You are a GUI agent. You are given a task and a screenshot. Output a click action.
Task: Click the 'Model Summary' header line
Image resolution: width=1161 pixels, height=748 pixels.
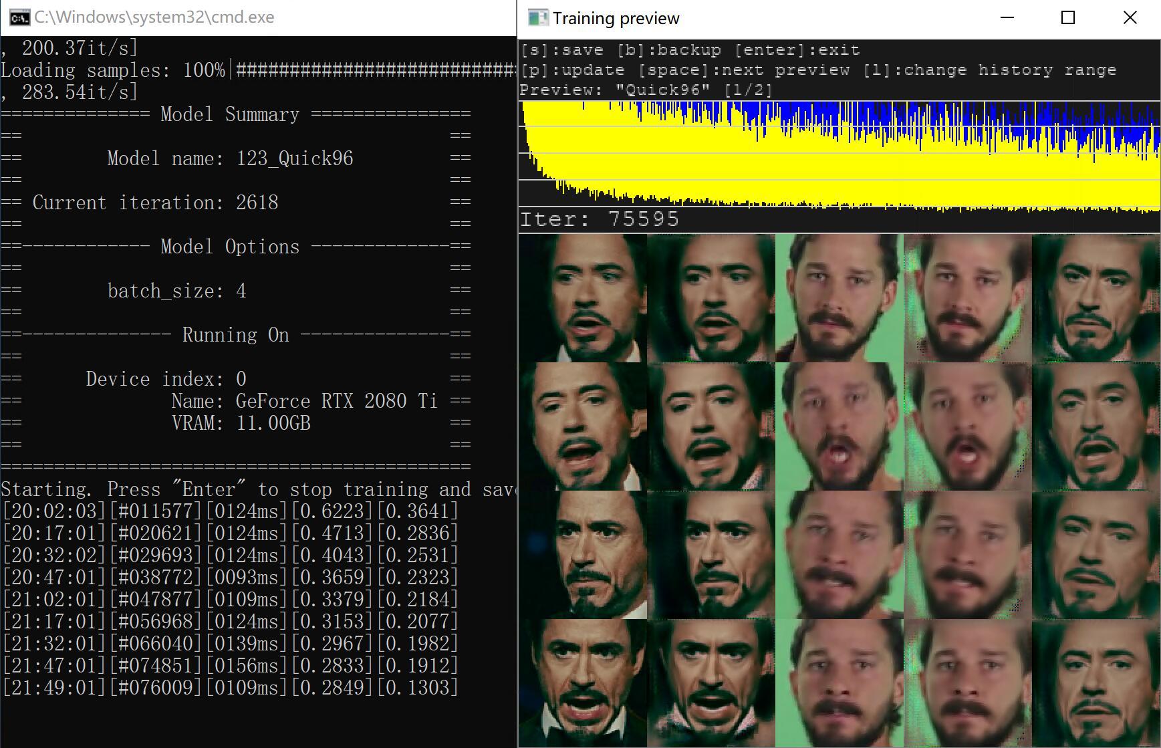(235, 114)
